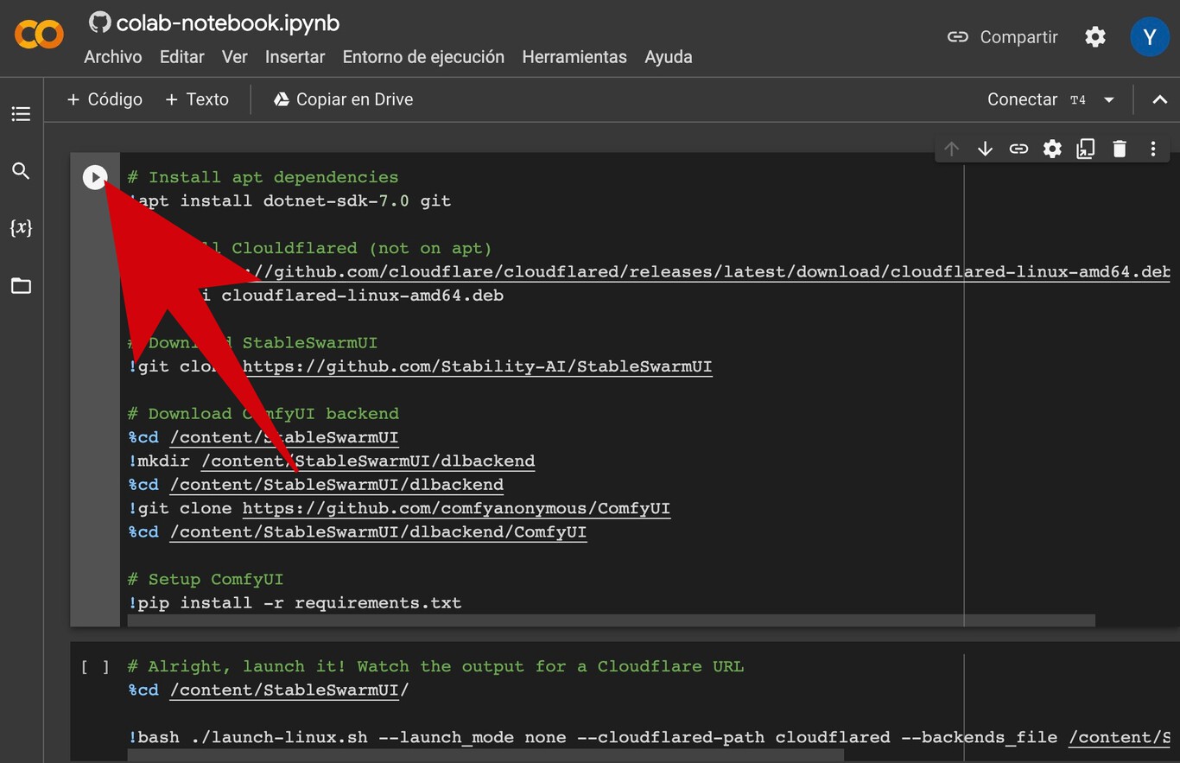This screenshot has height=763, width=1180.
Task: Open the search panel in left sidebar
Action: [x=21, y=171]
